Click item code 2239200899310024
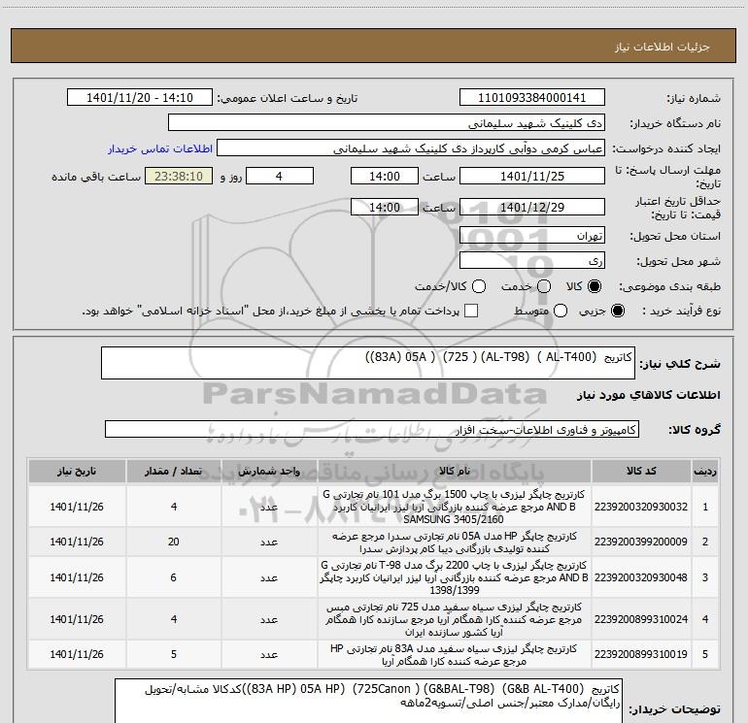748x723 pixels. pyautogui.click(x=641, y=619)
